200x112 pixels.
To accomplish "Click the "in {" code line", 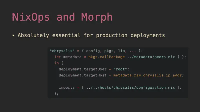I will pos(59,63).
